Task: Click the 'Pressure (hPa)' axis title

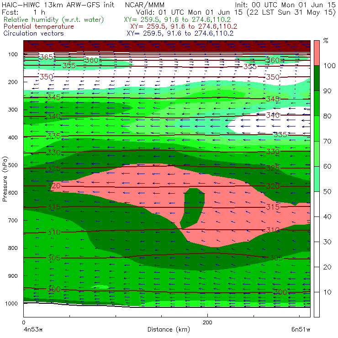Action: (5, 179)
